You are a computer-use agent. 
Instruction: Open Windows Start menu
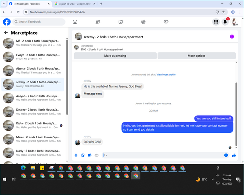[4, 179]
